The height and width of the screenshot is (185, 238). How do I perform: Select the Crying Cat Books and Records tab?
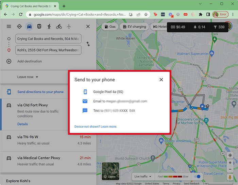(x=30, y=6)
